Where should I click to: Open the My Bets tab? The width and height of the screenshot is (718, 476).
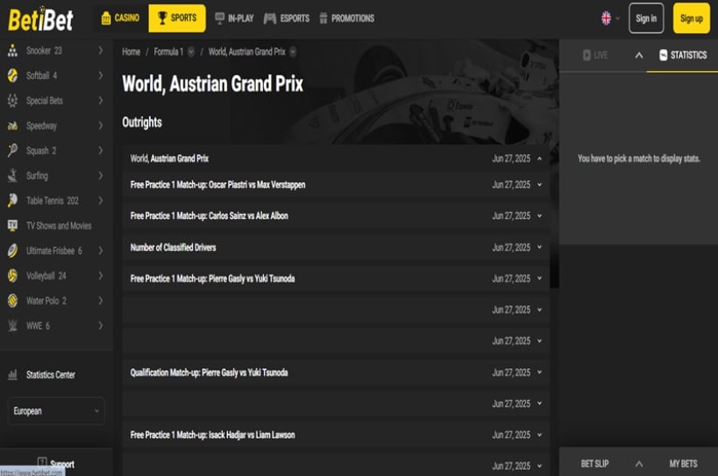point(683,464)
